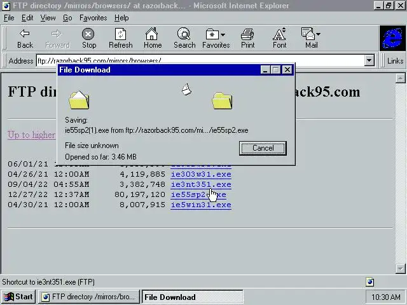The height and width of the screenshot is (305, 407).
Task: Print the page with the Print button
Action: click(247, 38)
